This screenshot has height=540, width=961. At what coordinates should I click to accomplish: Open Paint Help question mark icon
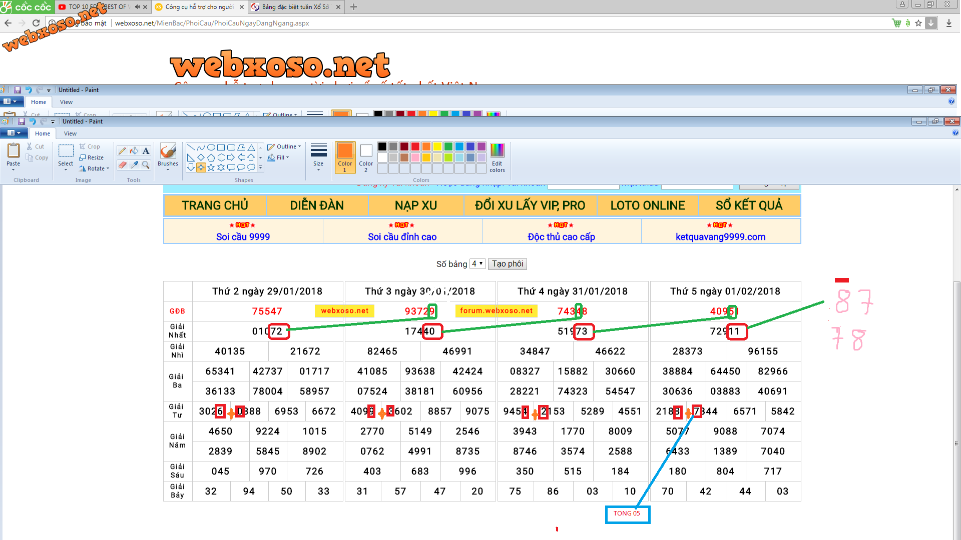pos(955,133)
